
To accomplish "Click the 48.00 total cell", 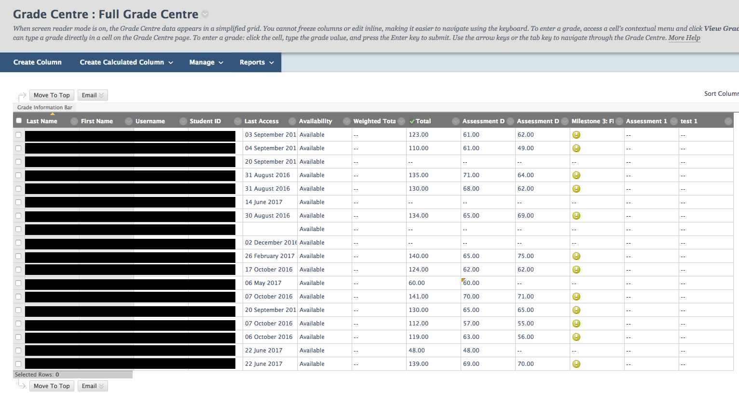I will click(x=433, y=351).
